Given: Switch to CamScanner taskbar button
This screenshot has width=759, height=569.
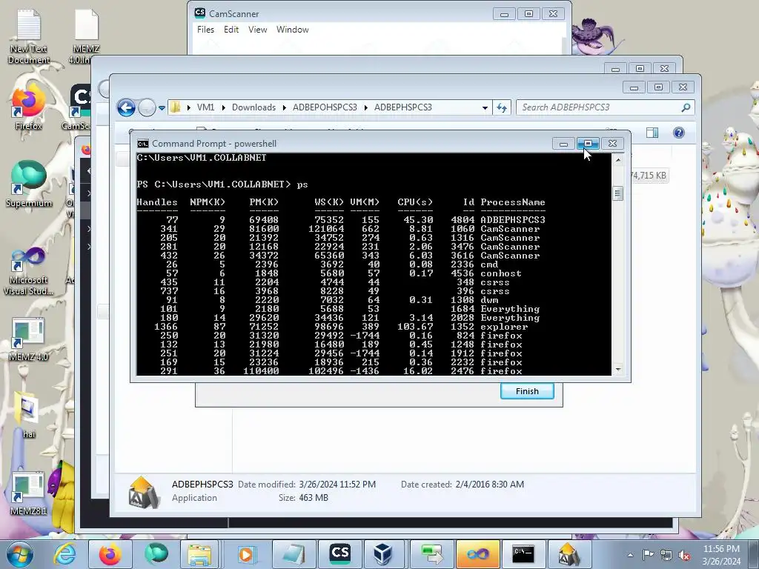Looking at the screenshot, I should pyautogui.click(x=339, y=554).
